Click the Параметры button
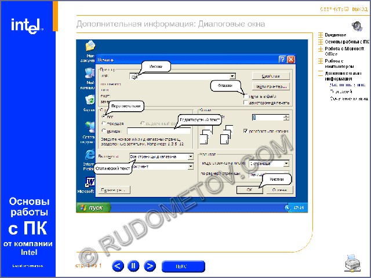371x278 pixels. coord(114,190)
